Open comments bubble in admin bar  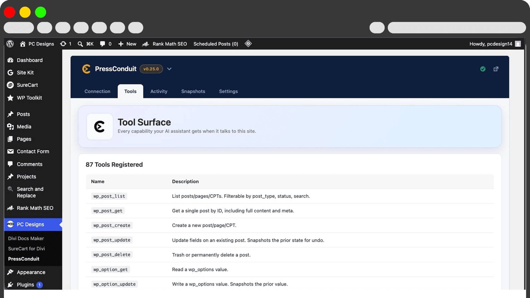pos(106,44)
